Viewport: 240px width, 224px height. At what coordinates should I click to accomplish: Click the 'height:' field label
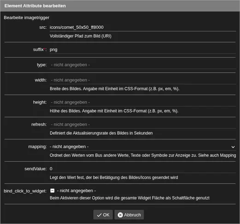tap(40, 102)
